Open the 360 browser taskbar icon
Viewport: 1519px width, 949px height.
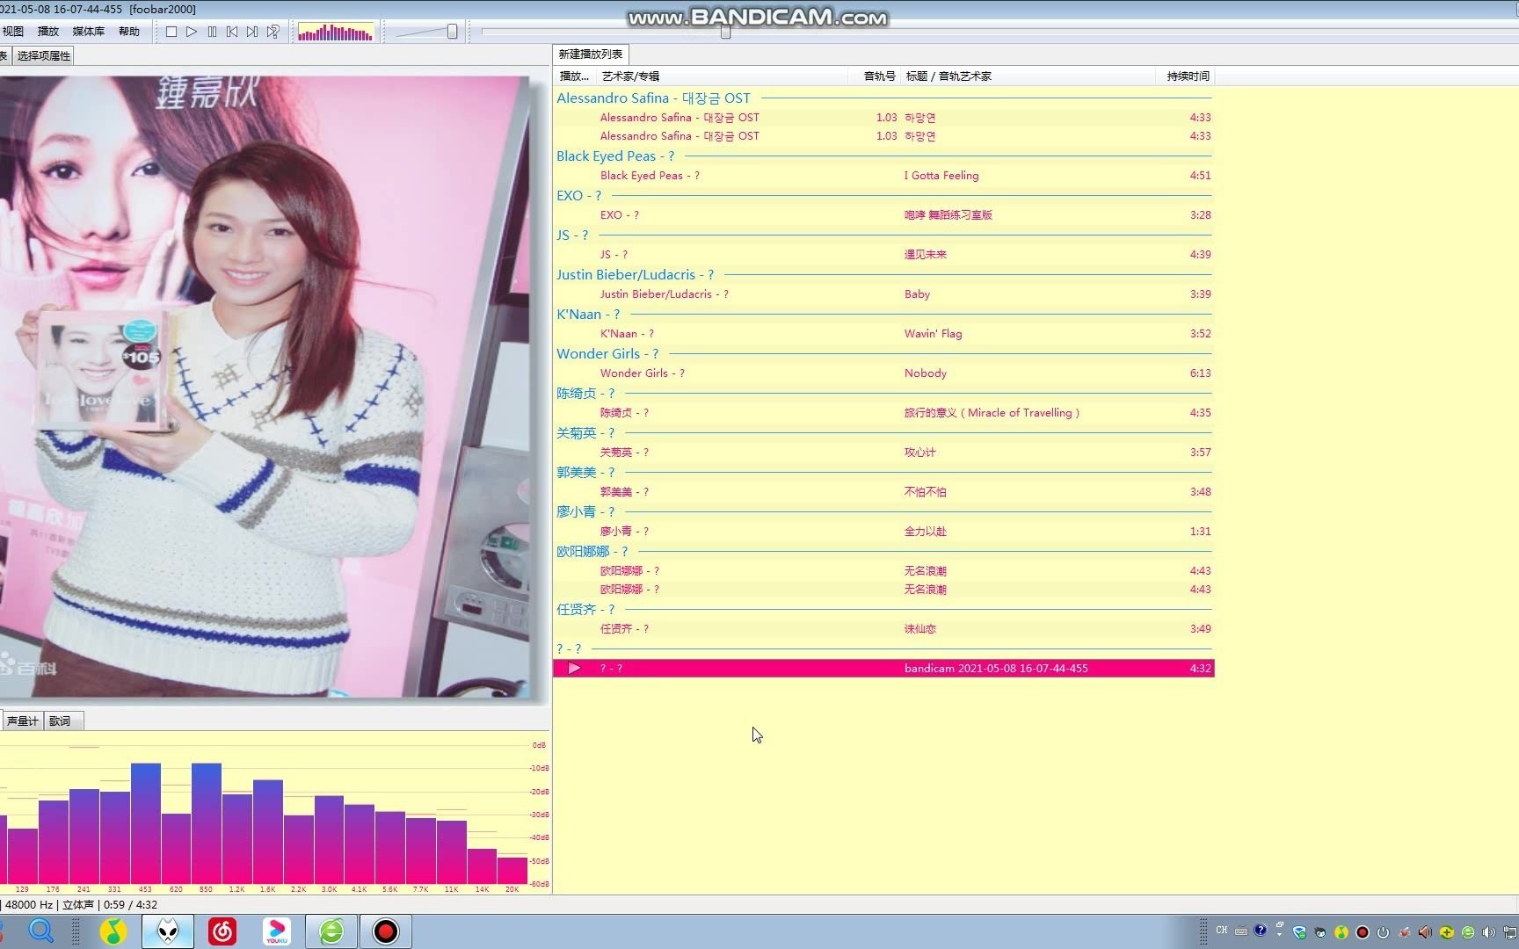[x=331, y=931]
